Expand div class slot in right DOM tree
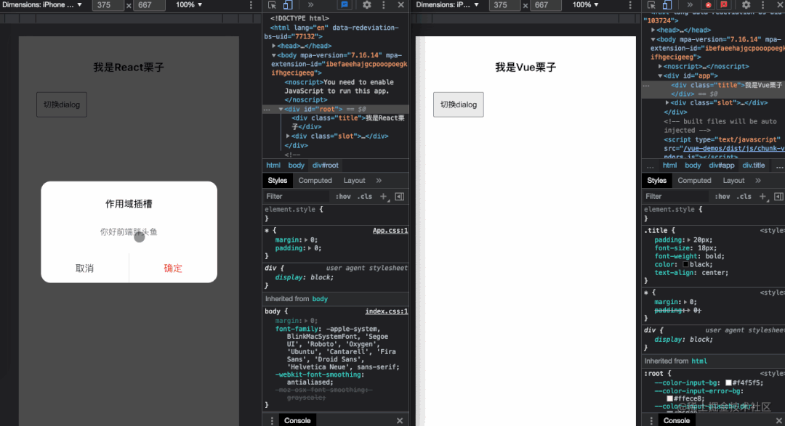Viewport: 785px width, 426px height. click(x=667, y=103)
